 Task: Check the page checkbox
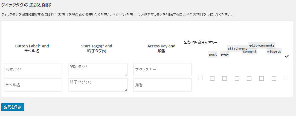pyautogui.click(x=225, y=78)
